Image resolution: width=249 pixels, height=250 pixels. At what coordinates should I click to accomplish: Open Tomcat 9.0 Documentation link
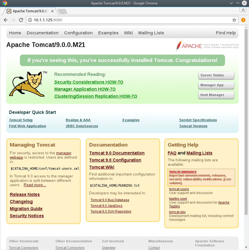117,153
